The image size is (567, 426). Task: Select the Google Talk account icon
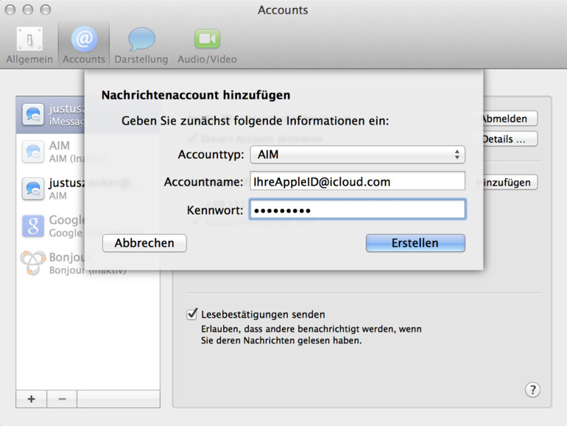(33, 226)
